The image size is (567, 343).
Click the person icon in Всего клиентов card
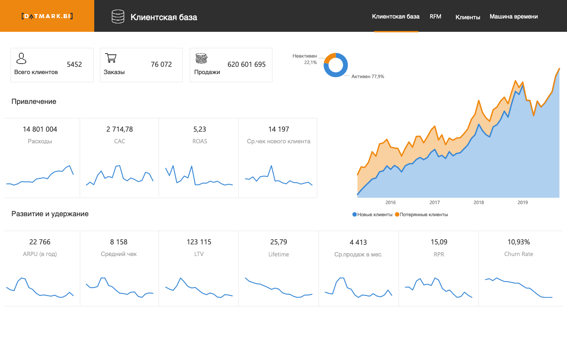click(21, 58)
